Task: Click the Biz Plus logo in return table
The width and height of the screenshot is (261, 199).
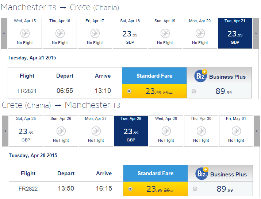Action: (202, 173)
